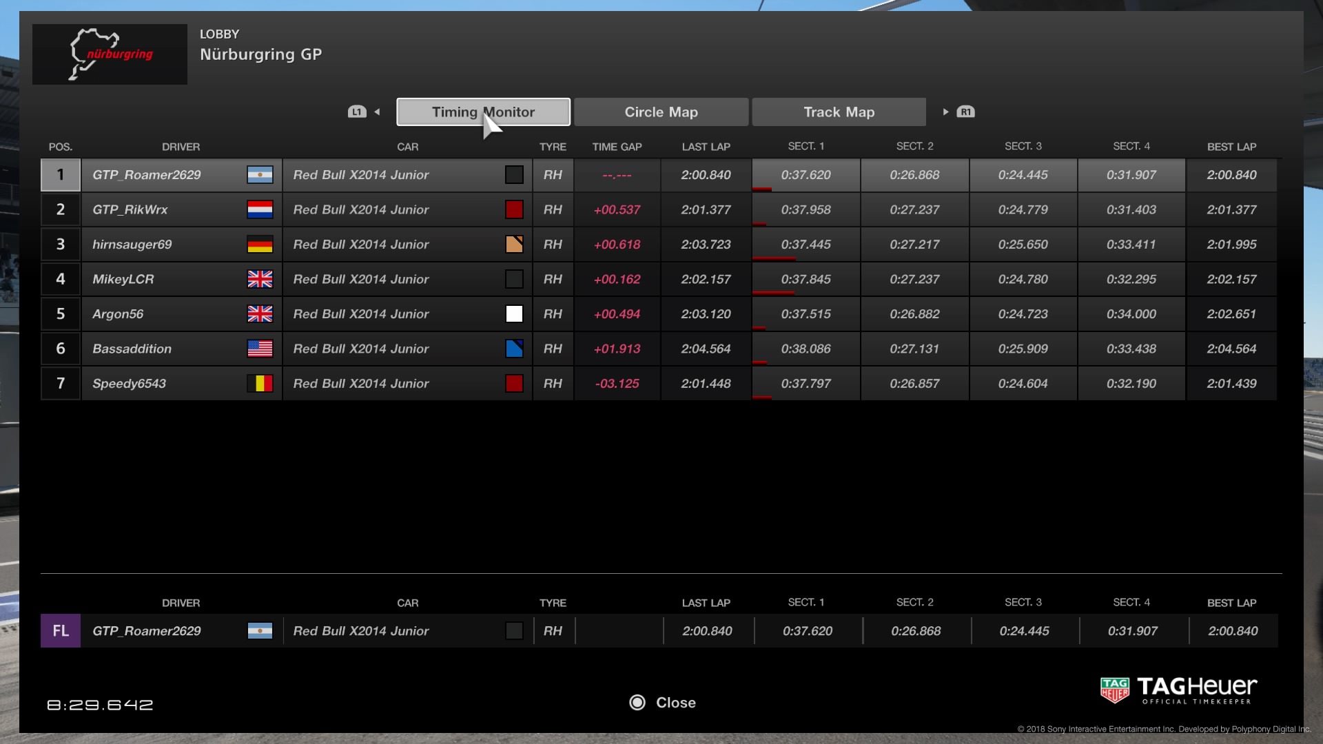1323x744 pixels.
Task: Click the UK flag next to MikeyLCR
Action: 260,279
